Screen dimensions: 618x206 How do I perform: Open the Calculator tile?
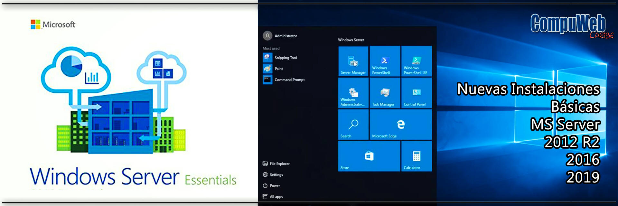click(x=416, y=156)
